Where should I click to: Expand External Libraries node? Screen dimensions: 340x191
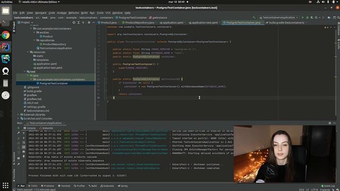(x=18, y=115)
